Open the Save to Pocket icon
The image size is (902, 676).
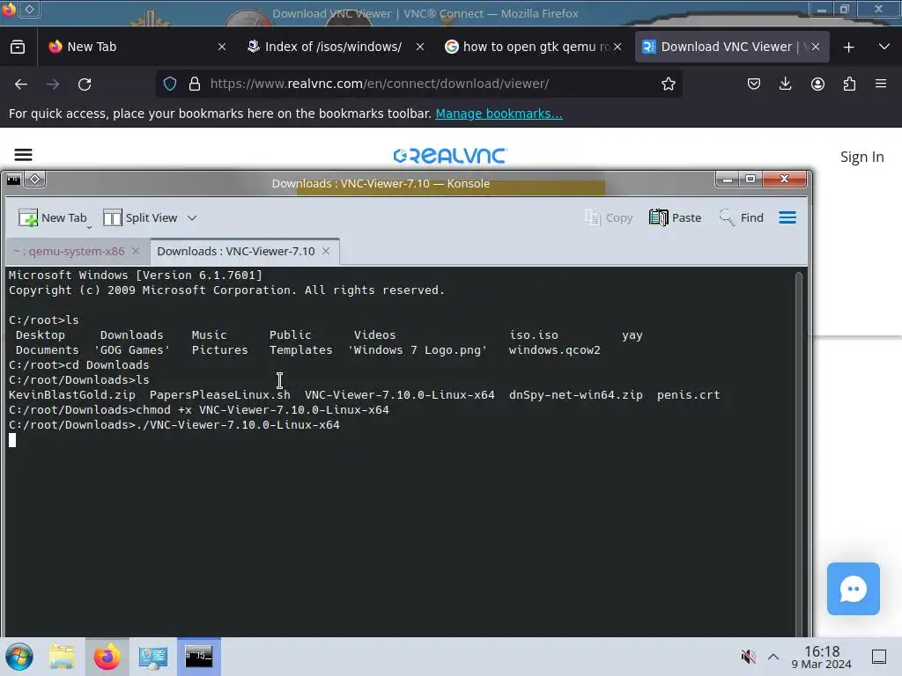click(754, 84)
